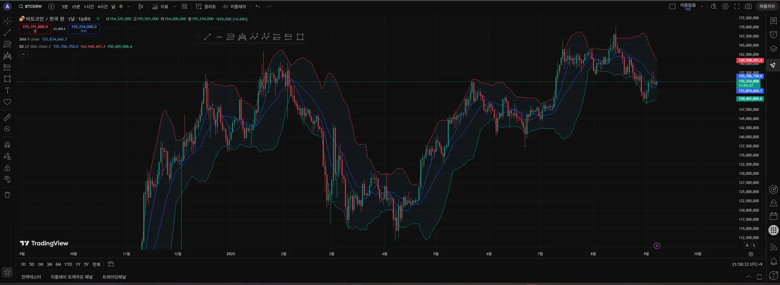Open the ruler measure tool
This screenshot has width=780, height=285.
[7, 118]
